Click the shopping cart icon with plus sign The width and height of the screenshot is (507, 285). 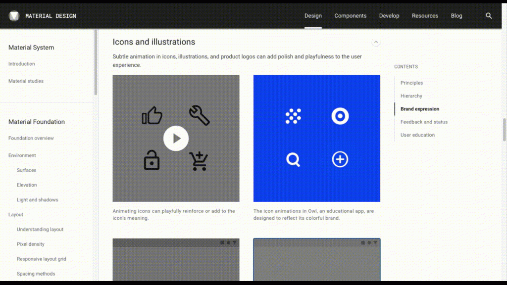tap(200, 161)
